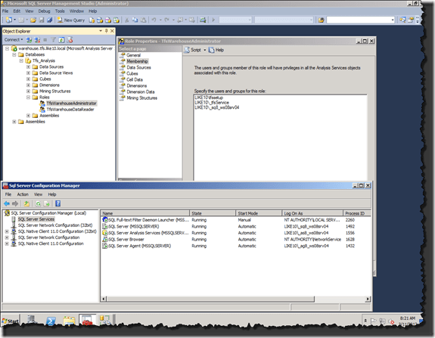Open the View menu in Configuration Manager
Viewport: 435px width, 338px height.
pyautogui.click(x=38, y=194)
